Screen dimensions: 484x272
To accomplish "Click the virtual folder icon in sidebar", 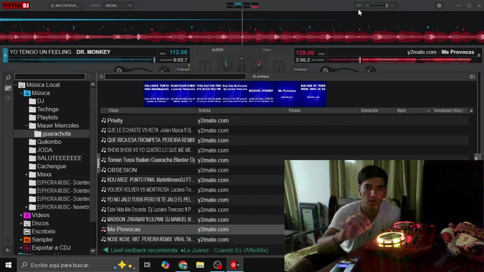I will 8,88.
